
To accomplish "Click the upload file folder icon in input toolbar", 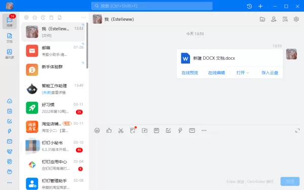I will click(144, 131).
